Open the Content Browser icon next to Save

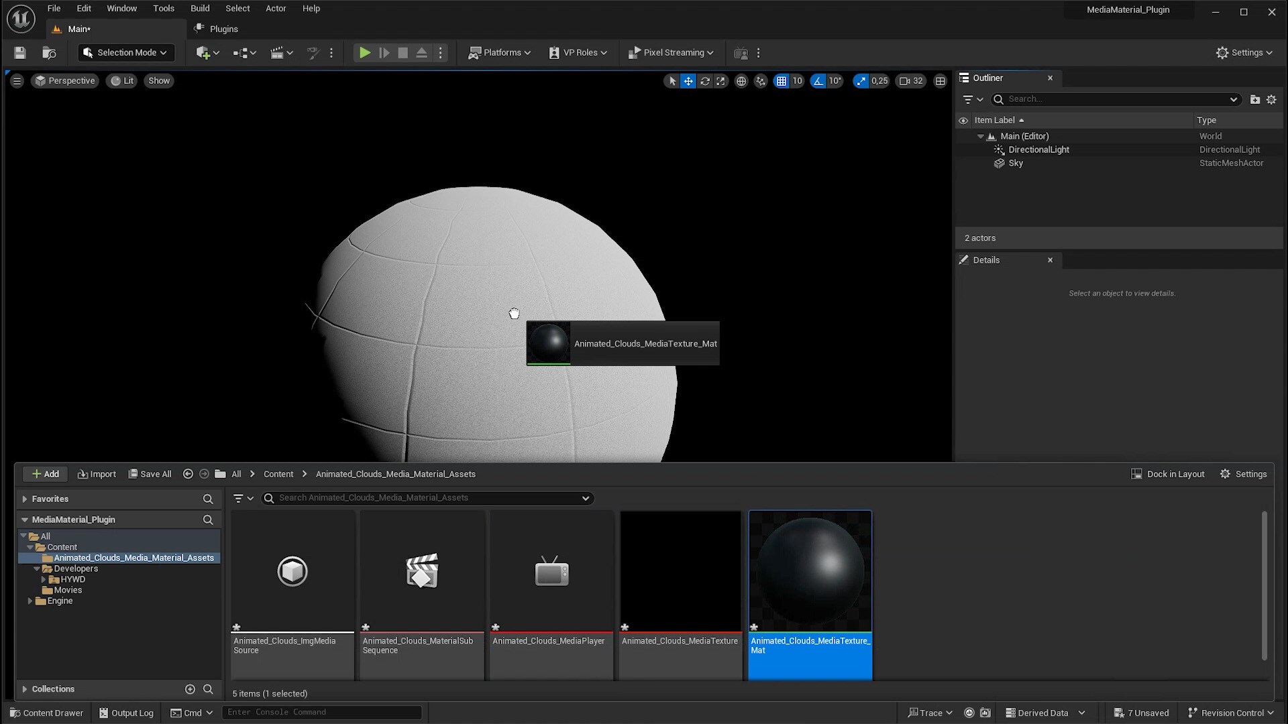49,52
